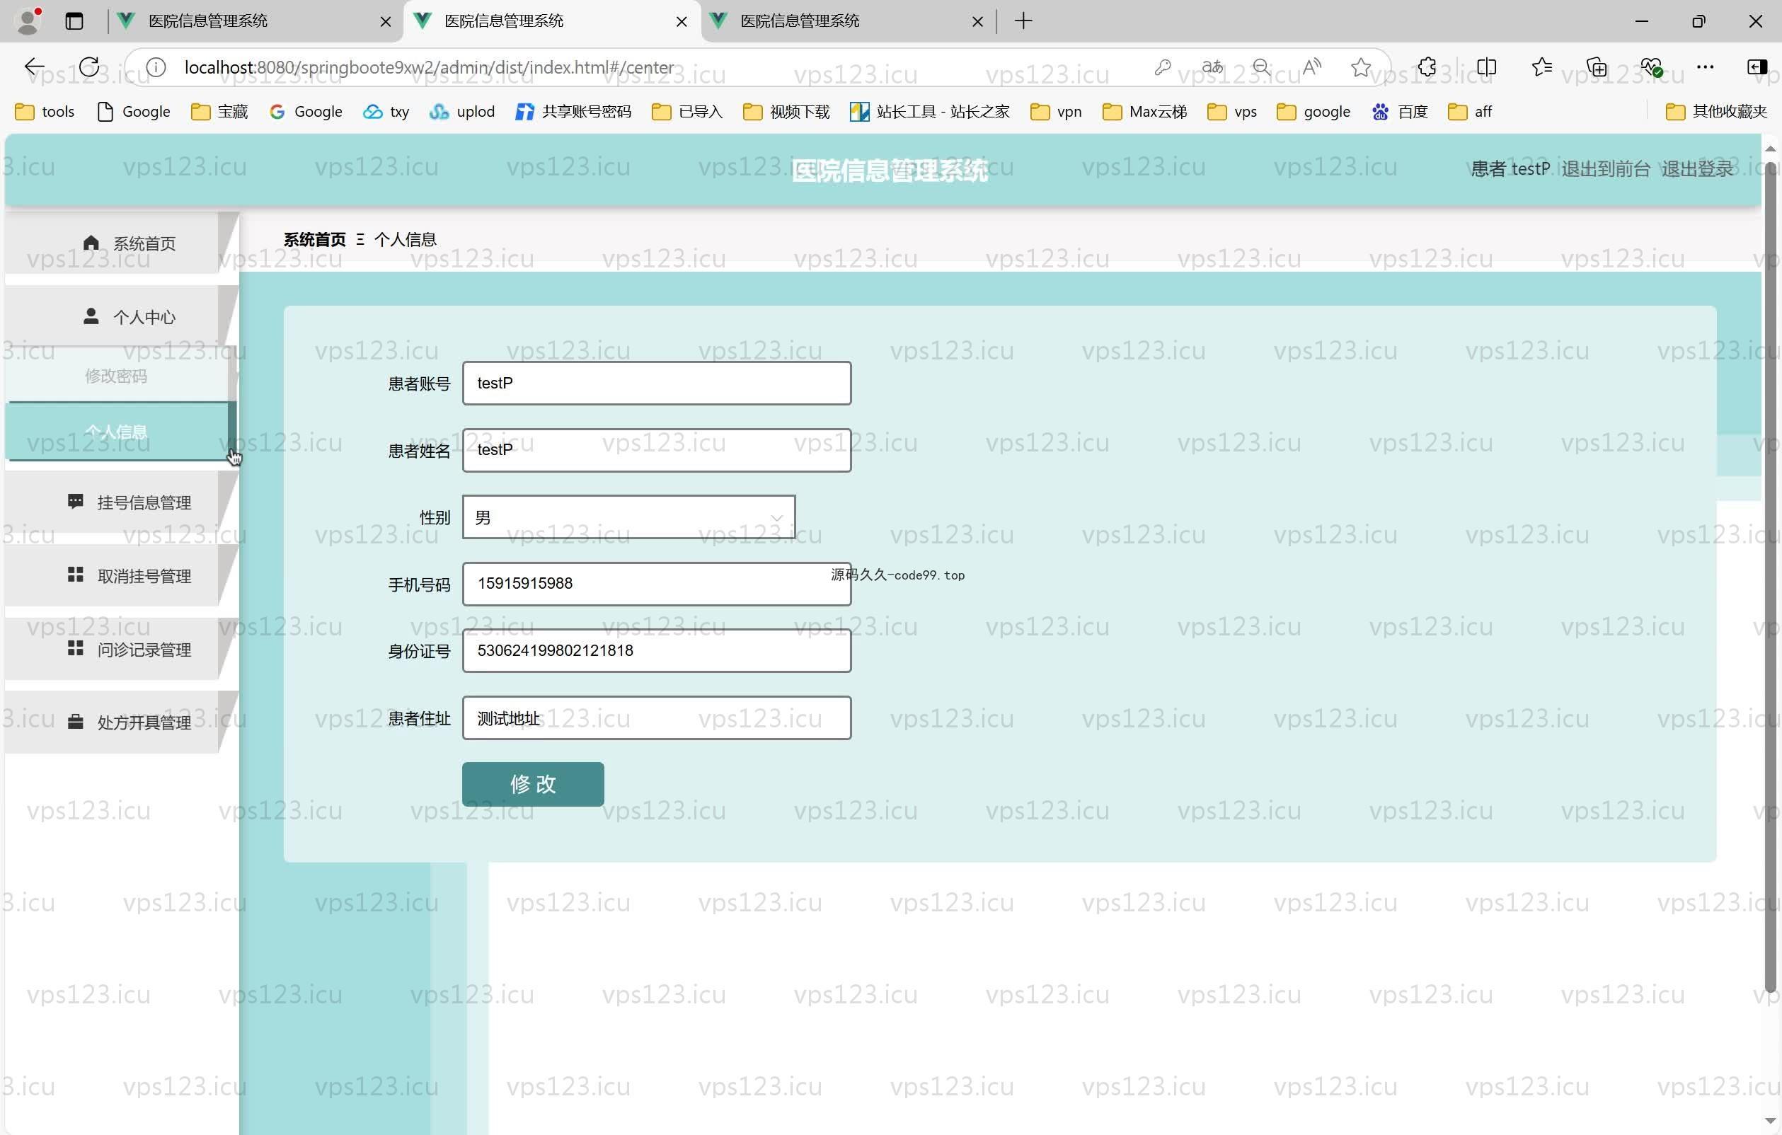Add this page to favorites star
Screen dimensions: 1782x1135
click(1360, 67)
